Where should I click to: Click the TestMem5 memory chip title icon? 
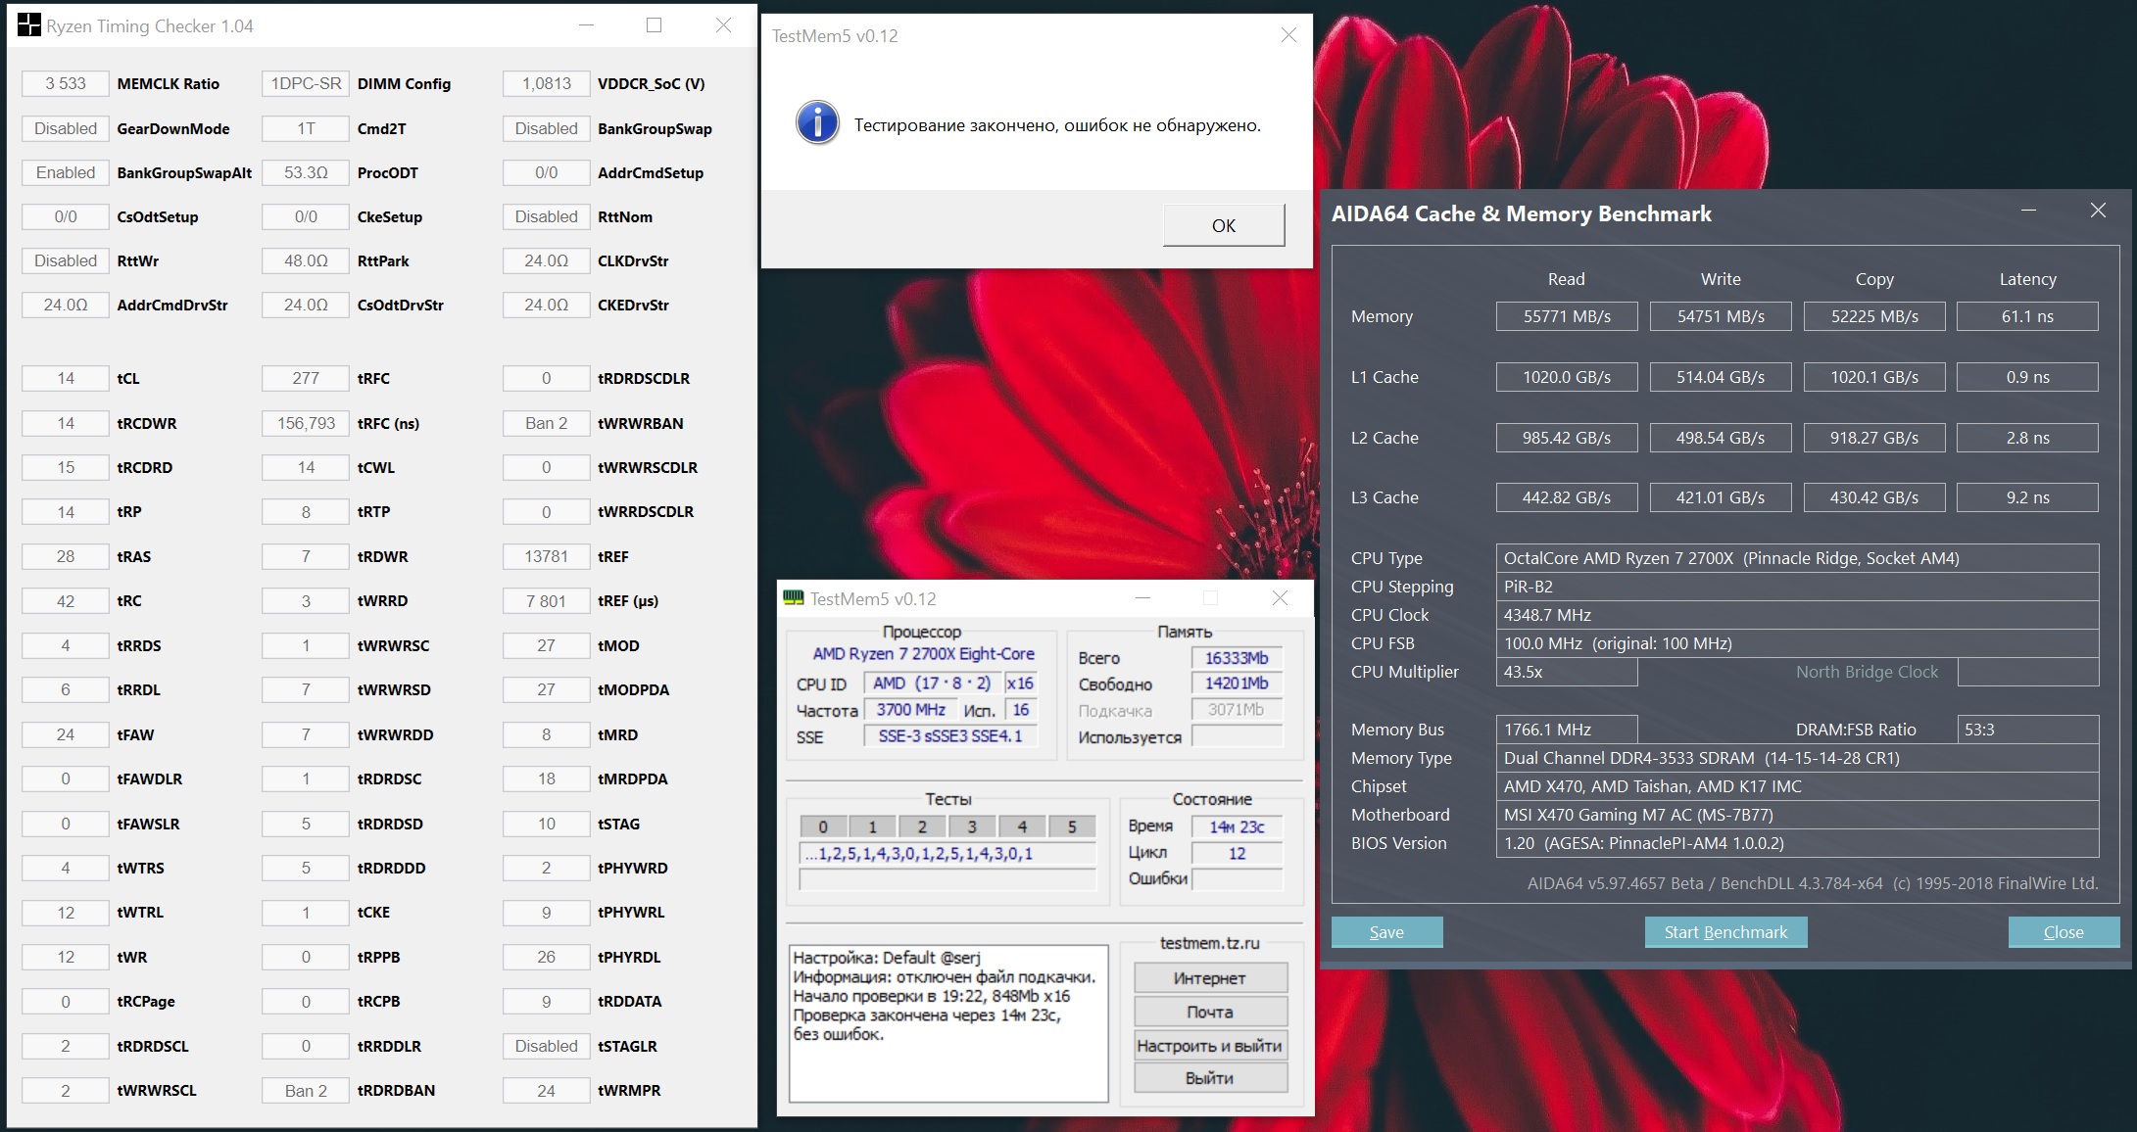tap(794, 598)
